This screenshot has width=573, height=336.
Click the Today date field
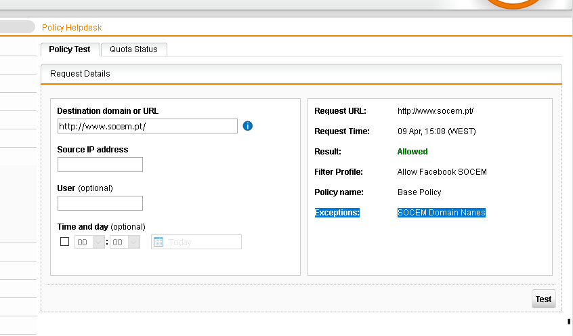click(196, 242)
